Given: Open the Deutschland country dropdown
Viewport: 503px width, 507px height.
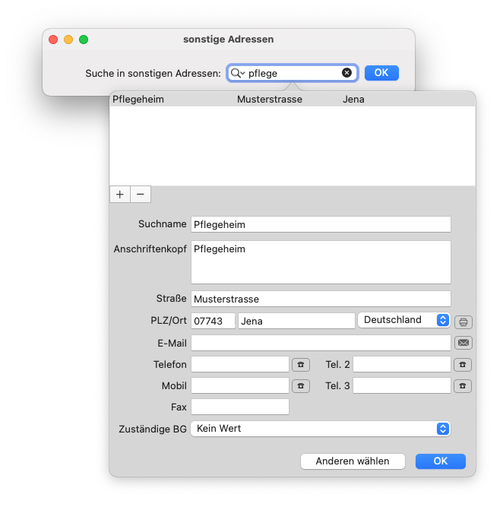Looking at the screenshot, I should pos(404,320).
